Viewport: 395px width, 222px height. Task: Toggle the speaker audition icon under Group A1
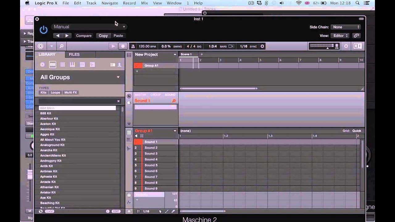tap(136, 136)
